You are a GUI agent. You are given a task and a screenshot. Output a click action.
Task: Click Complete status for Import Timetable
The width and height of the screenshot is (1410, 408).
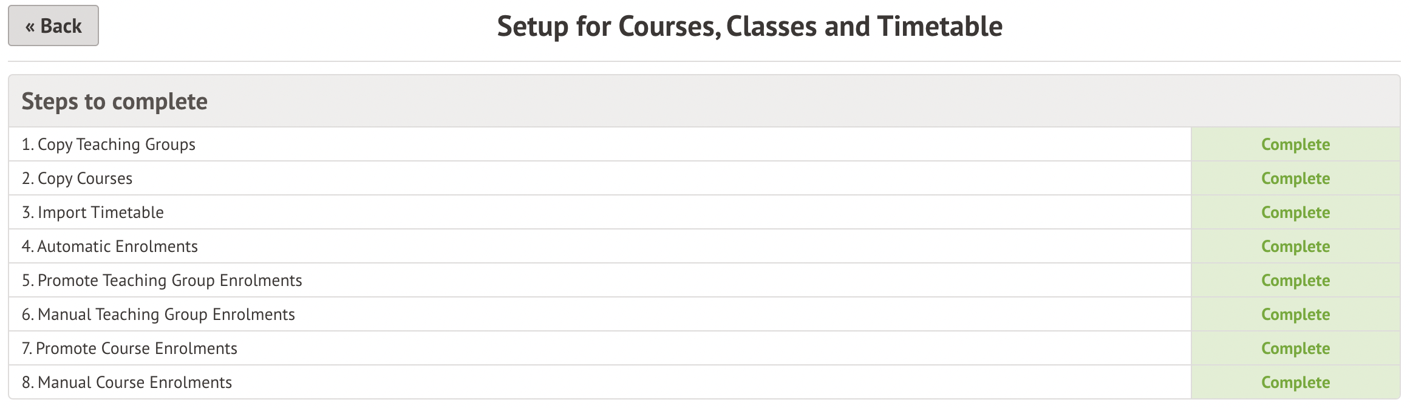click(x=1295, y=212)
